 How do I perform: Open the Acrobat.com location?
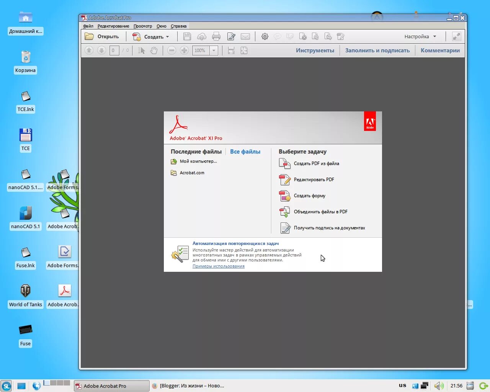[x=188, y=173]
